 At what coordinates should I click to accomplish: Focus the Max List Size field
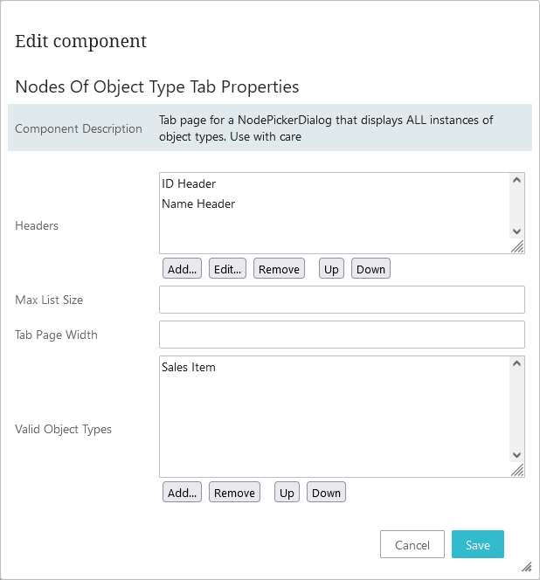point(342,300)
